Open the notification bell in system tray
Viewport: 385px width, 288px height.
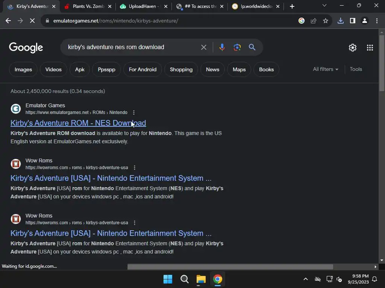(375, 279)
